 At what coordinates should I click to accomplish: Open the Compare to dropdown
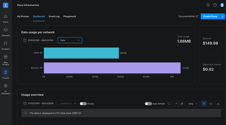68,103
